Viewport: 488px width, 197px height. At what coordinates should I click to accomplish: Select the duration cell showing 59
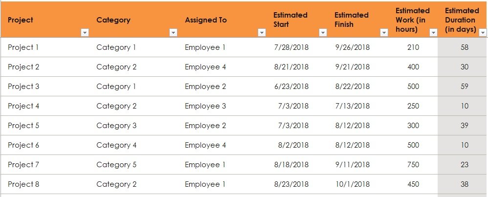pyautogui.click(x=463, y=86)
